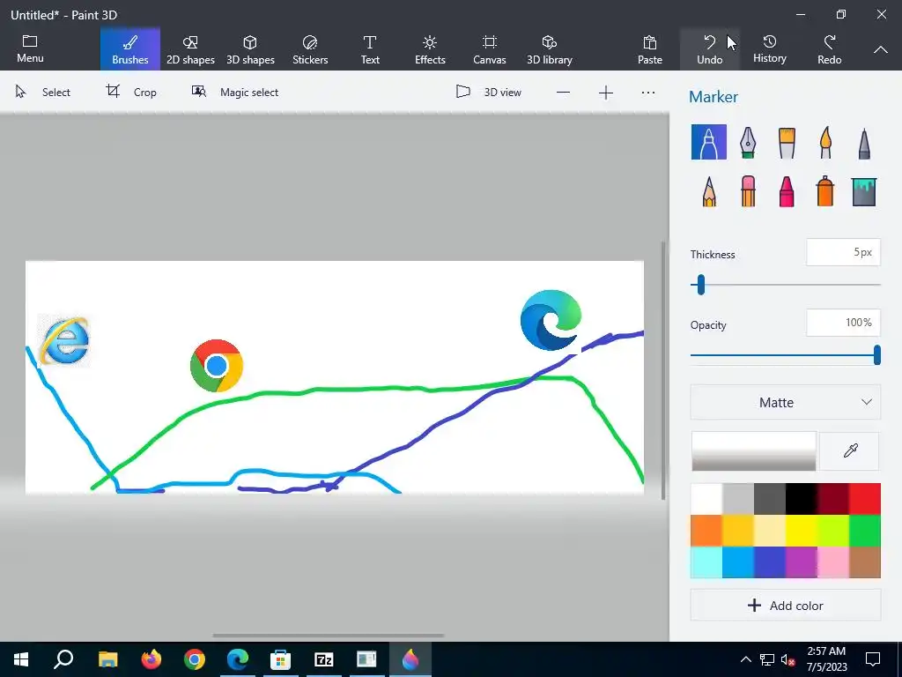Open 7-Zip from the taskbar

coord(323,659)
